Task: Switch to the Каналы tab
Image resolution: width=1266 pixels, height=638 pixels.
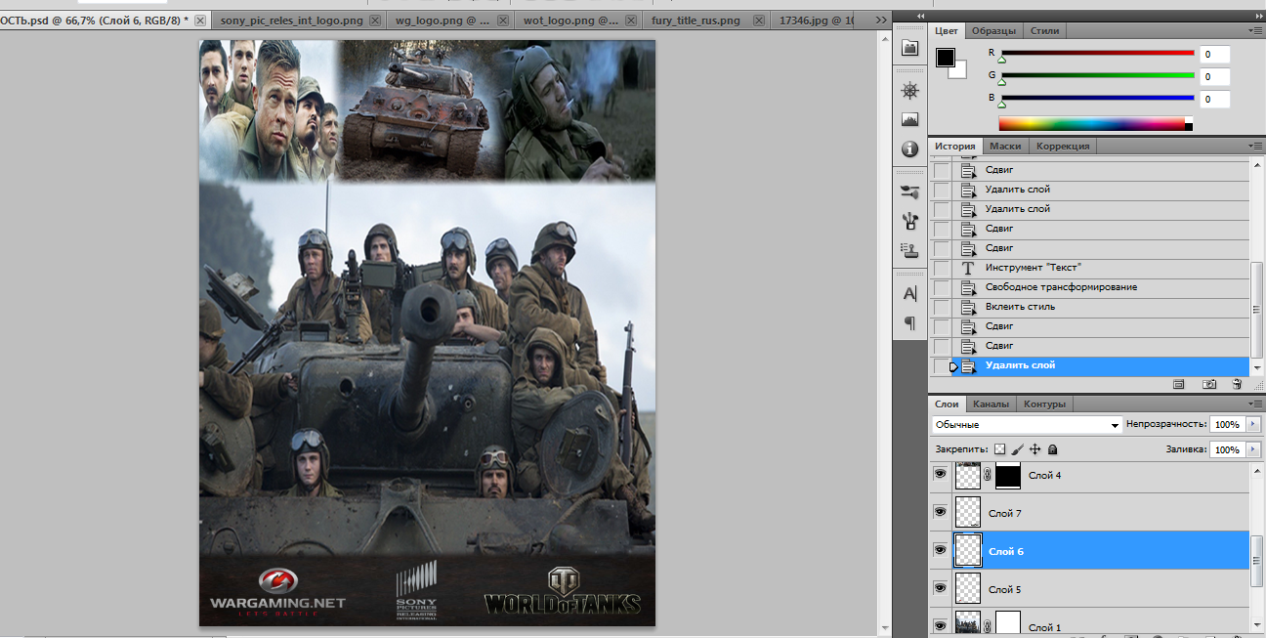Action: [x=991, y=404]
